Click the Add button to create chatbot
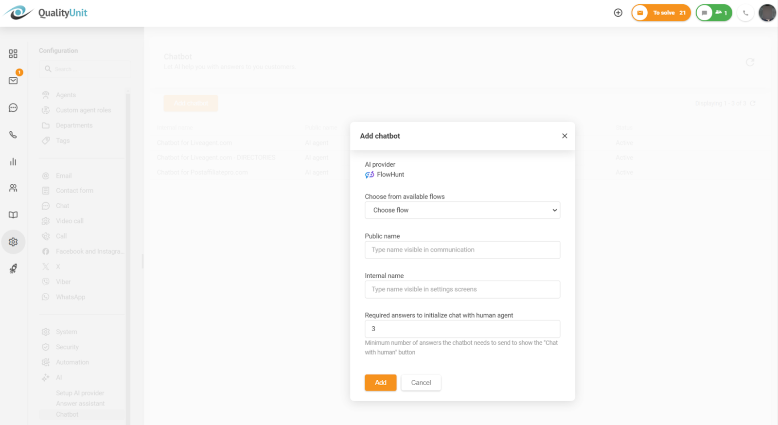778x425 pixels. tap(380, 383)
